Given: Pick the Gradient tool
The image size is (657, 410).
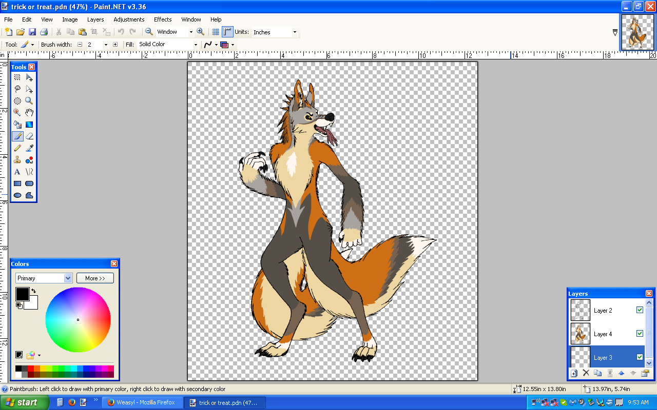Looking at the screenshot, I should [29, 125].
